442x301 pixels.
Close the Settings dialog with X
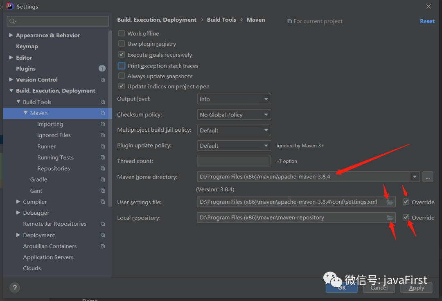click(428, 7)
